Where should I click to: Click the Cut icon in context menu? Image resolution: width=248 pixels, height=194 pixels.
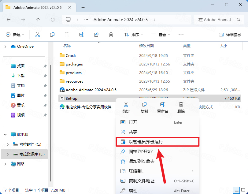(x=126, y=105)
